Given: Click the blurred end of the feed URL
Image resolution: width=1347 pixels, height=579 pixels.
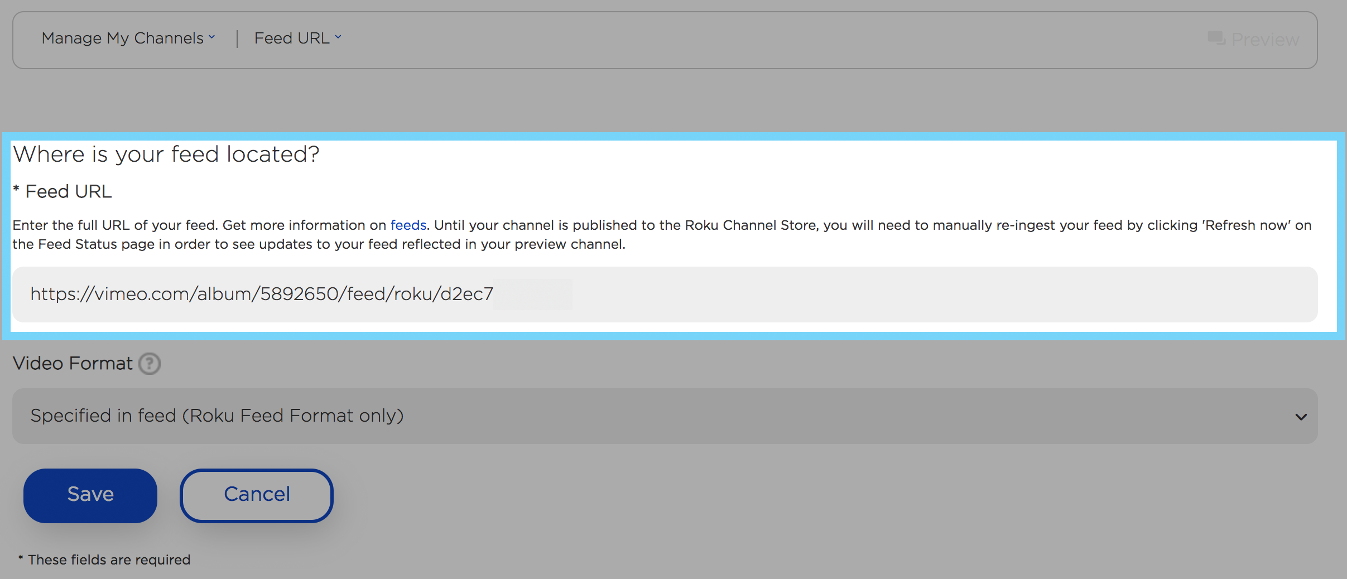Looking at the screenshot, I should click(x=532, y=295).
